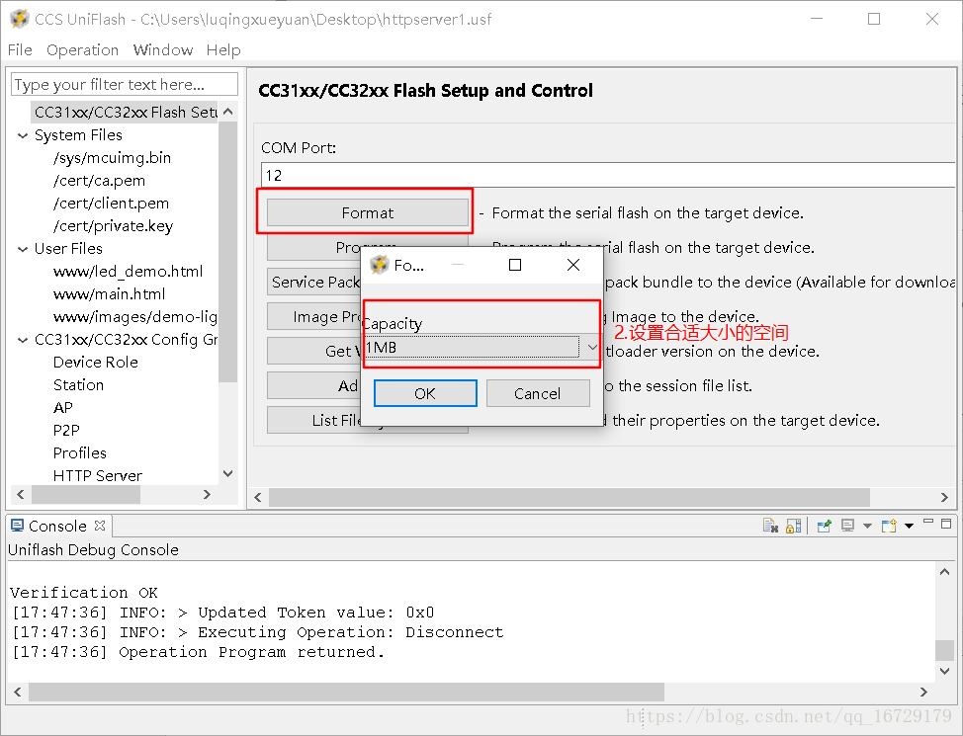Select Station in the tree
The image size is (963, 736).
[79, 385]
